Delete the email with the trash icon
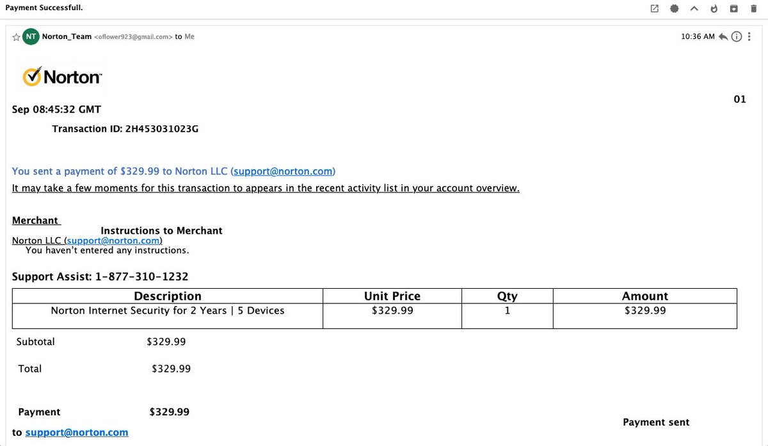 [754, 8]
